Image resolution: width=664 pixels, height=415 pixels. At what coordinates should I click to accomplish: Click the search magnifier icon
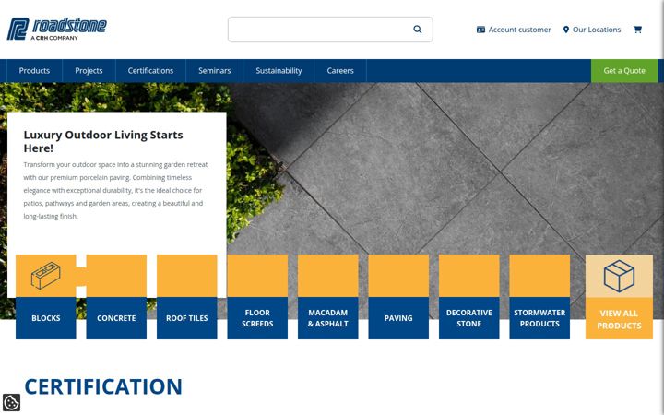coord(417,30)
